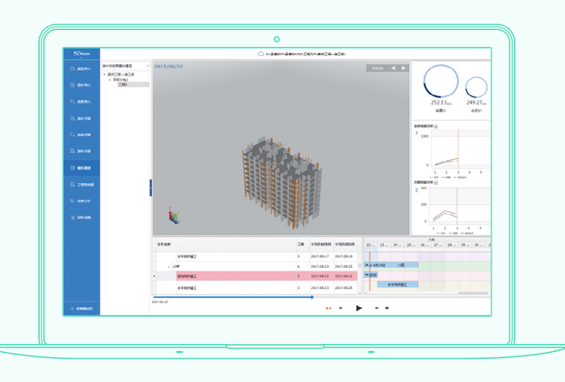
Task: Click the short Gantt bar in pink row
Action: (x=370, y=275)
